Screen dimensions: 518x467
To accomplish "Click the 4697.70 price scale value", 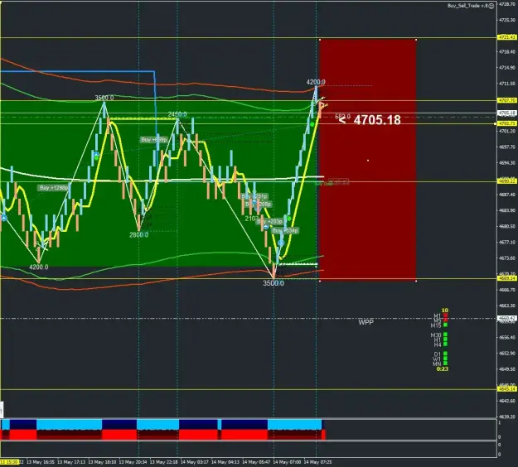I will [x=507, y=147].
